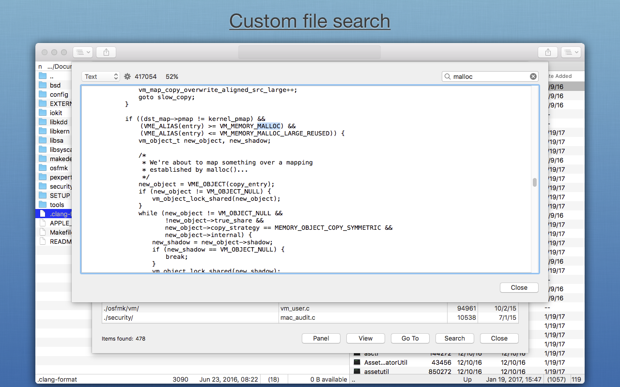Clear the malloc search field
Screen dimensions: 620x387
point(533,76)
